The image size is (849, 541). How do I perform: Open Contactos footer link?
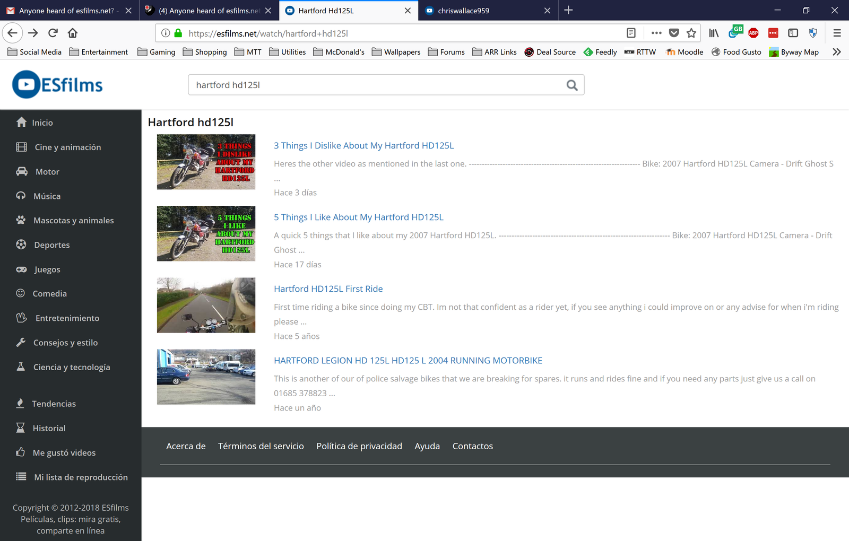pyautogui.click(x=473, y=446)
